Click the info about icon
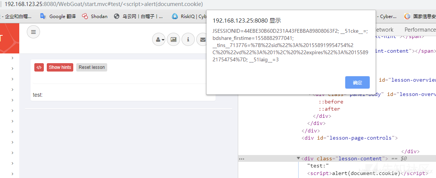The image size is (436, 178). pos(188,40)
